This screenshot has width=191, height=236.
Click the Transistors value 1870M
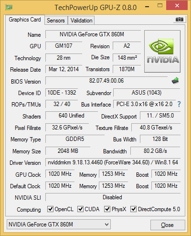127,69
